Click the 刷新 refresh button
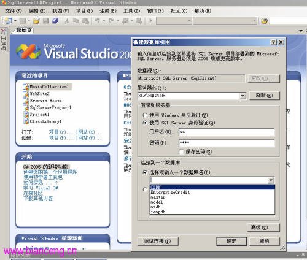 coord(264,96)
